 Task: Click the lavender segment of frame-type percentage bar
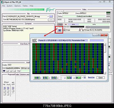pyautogui.click(x=74, y=24)
